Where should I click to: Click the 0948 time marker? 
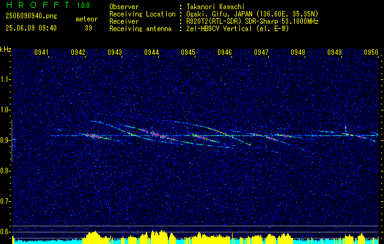point(298,52)
